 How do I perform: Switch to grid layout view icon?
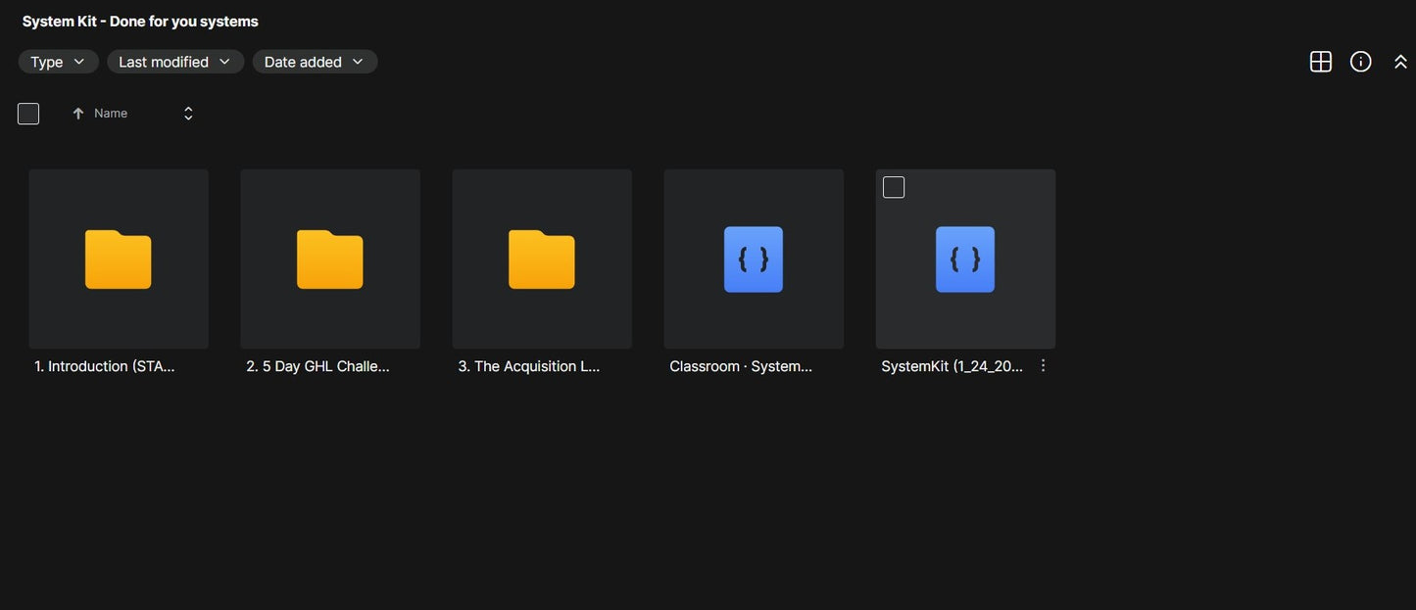1321,62
